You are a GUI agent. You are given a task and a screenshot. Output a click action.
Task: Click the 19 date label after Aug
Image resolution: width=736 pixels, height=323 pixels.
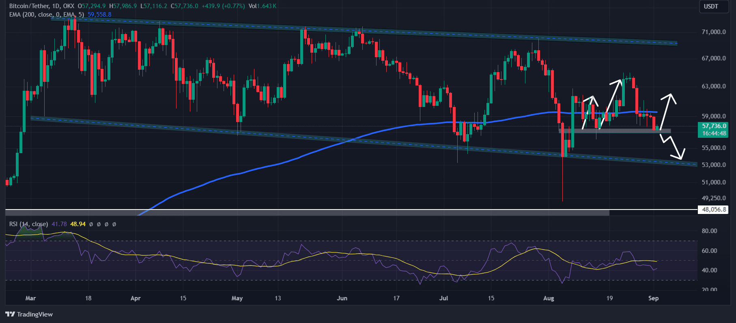[x=609, y=298]
